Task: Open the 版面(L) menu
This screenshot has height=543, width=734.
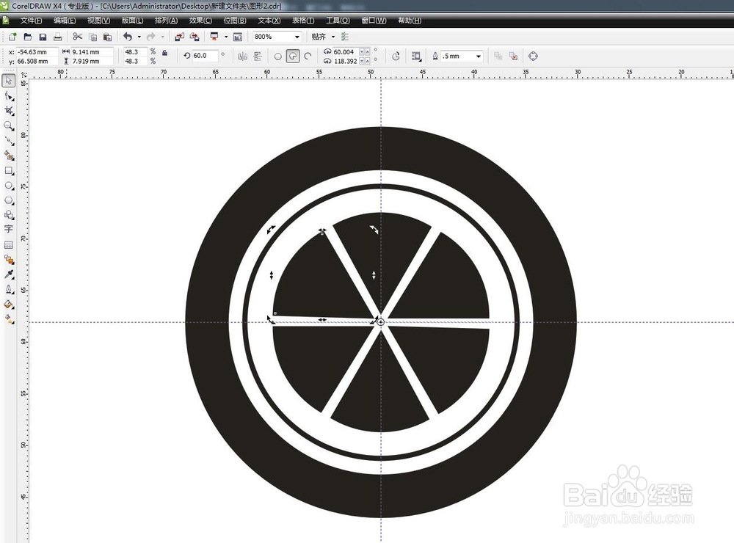Action: pyautogui.click(x=132, y=21)
